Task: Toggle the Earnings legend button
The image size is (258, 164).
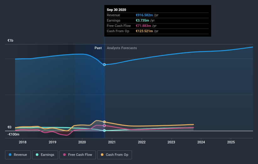Action: 45,155
